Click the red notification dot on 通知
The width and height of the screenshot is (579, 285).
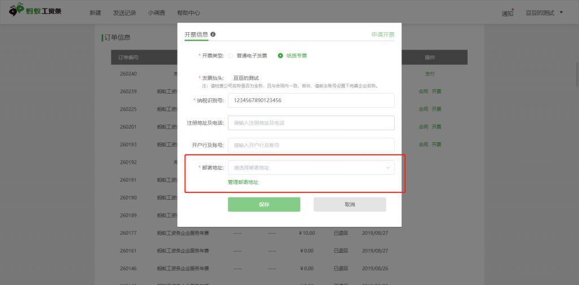(x=513, y=9)
